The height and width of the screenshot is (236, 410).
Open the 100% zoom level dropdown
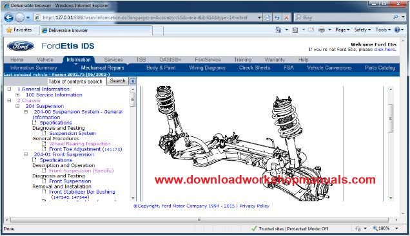pos(397,228)
